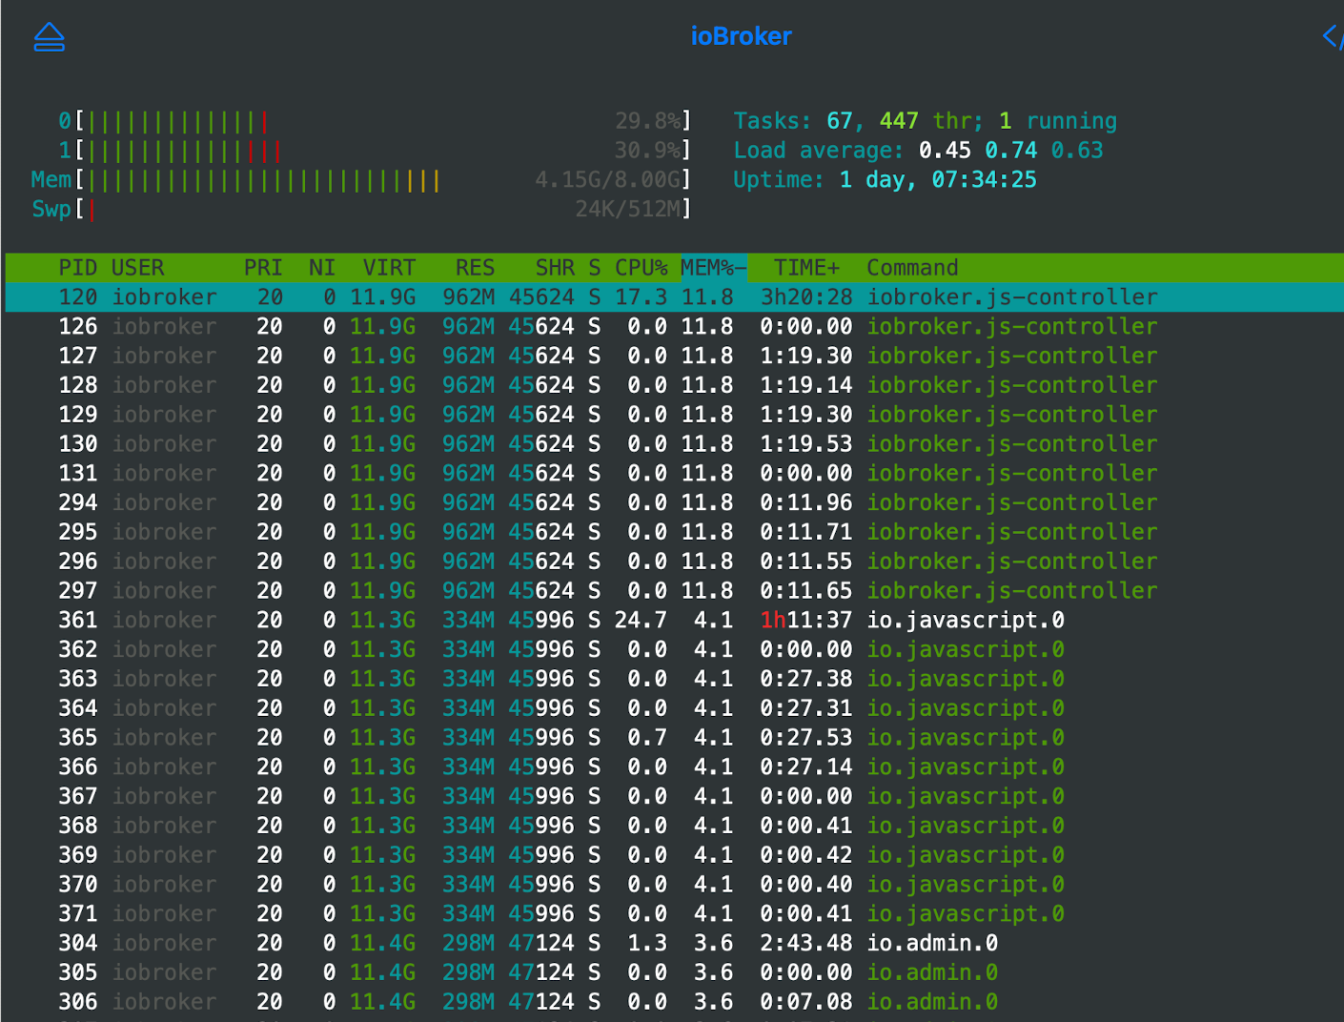The height and width of the screenshot is (1022, 1344).
Task: Click the 1h11:37 time value
Action: (x=806, y=621)
